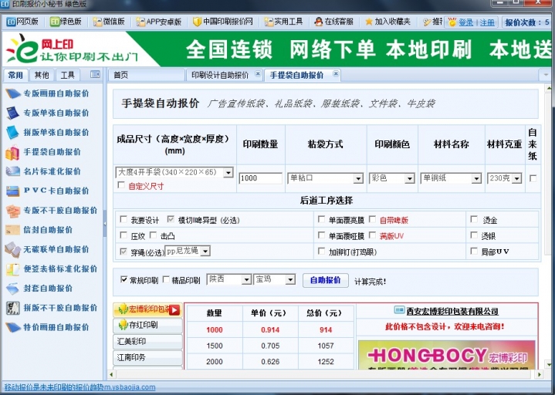The image size is (555, 395).
Task: Open 特价画册自助报价 icon
Action: point(13,327)
